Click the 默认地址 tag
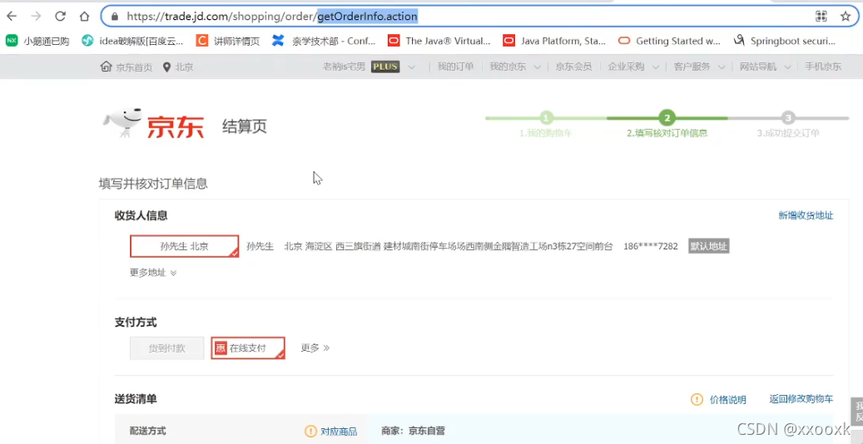The height and width of the screenshot is (444, 863). click(x=709, y=246)
